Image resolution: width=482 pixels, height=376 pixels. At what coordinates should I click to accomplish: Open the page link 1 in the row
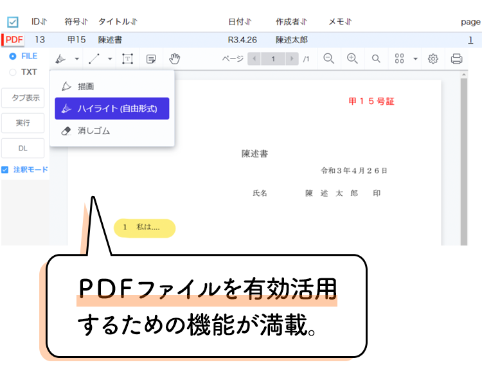470,40
